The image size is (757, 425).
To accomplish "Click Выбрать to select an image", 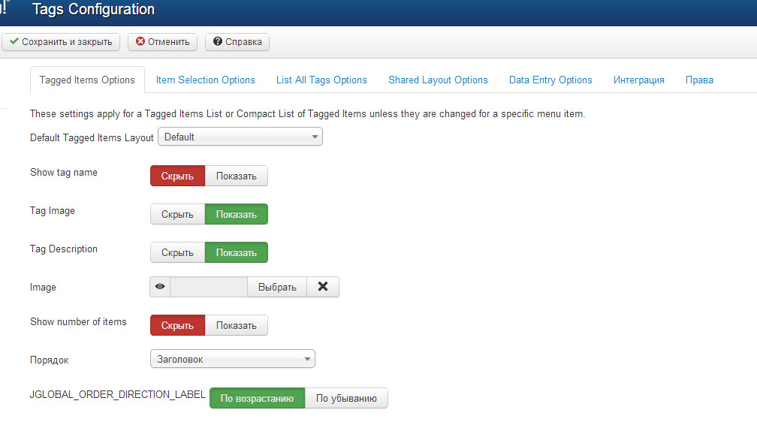I will 277,287.
